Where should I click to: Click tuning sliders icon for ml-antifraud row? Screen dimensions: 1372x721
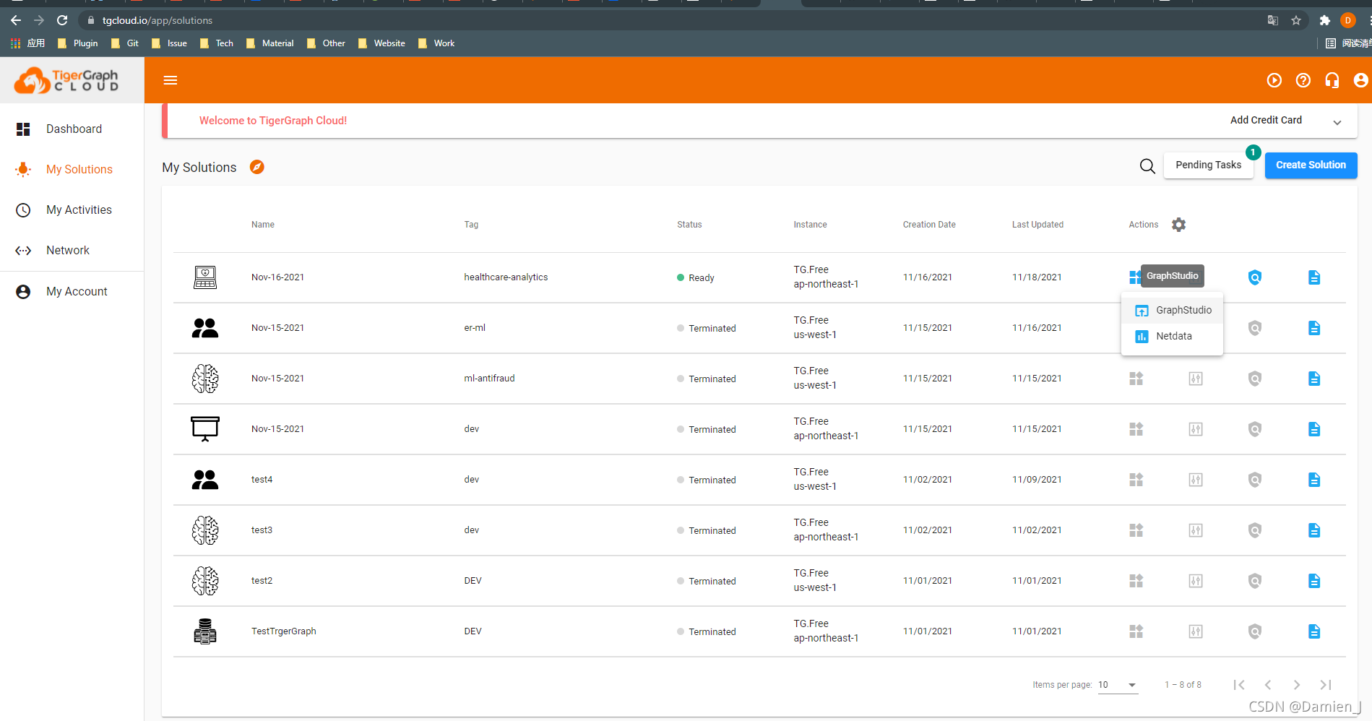tap(1196, 379)
